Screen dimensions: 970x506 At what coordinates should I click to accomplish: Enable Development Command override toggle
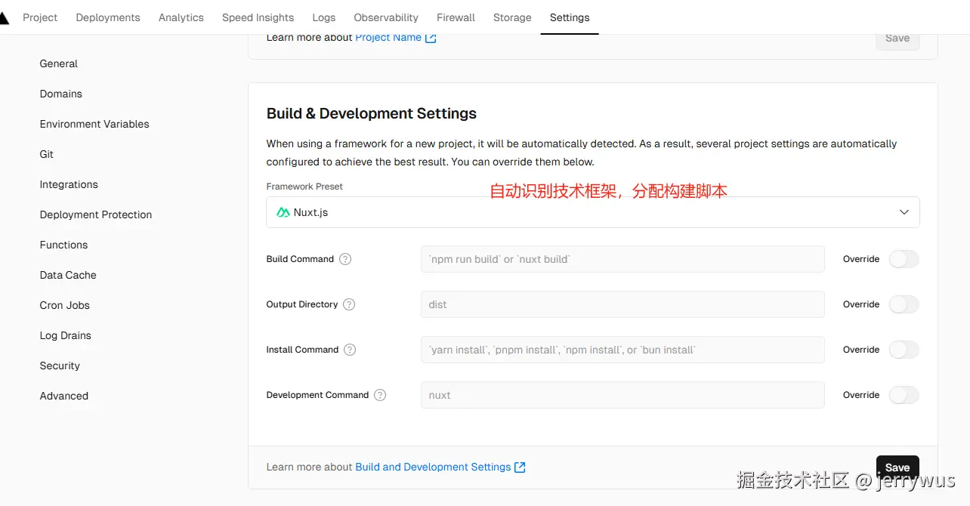(x=904, y=395)
